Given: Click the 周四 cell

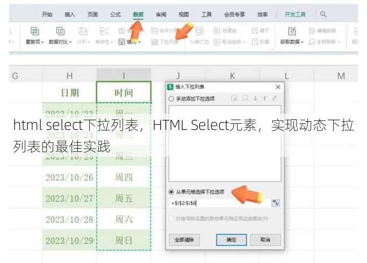Looking at the screenshot, I should (x=124, y=177).
